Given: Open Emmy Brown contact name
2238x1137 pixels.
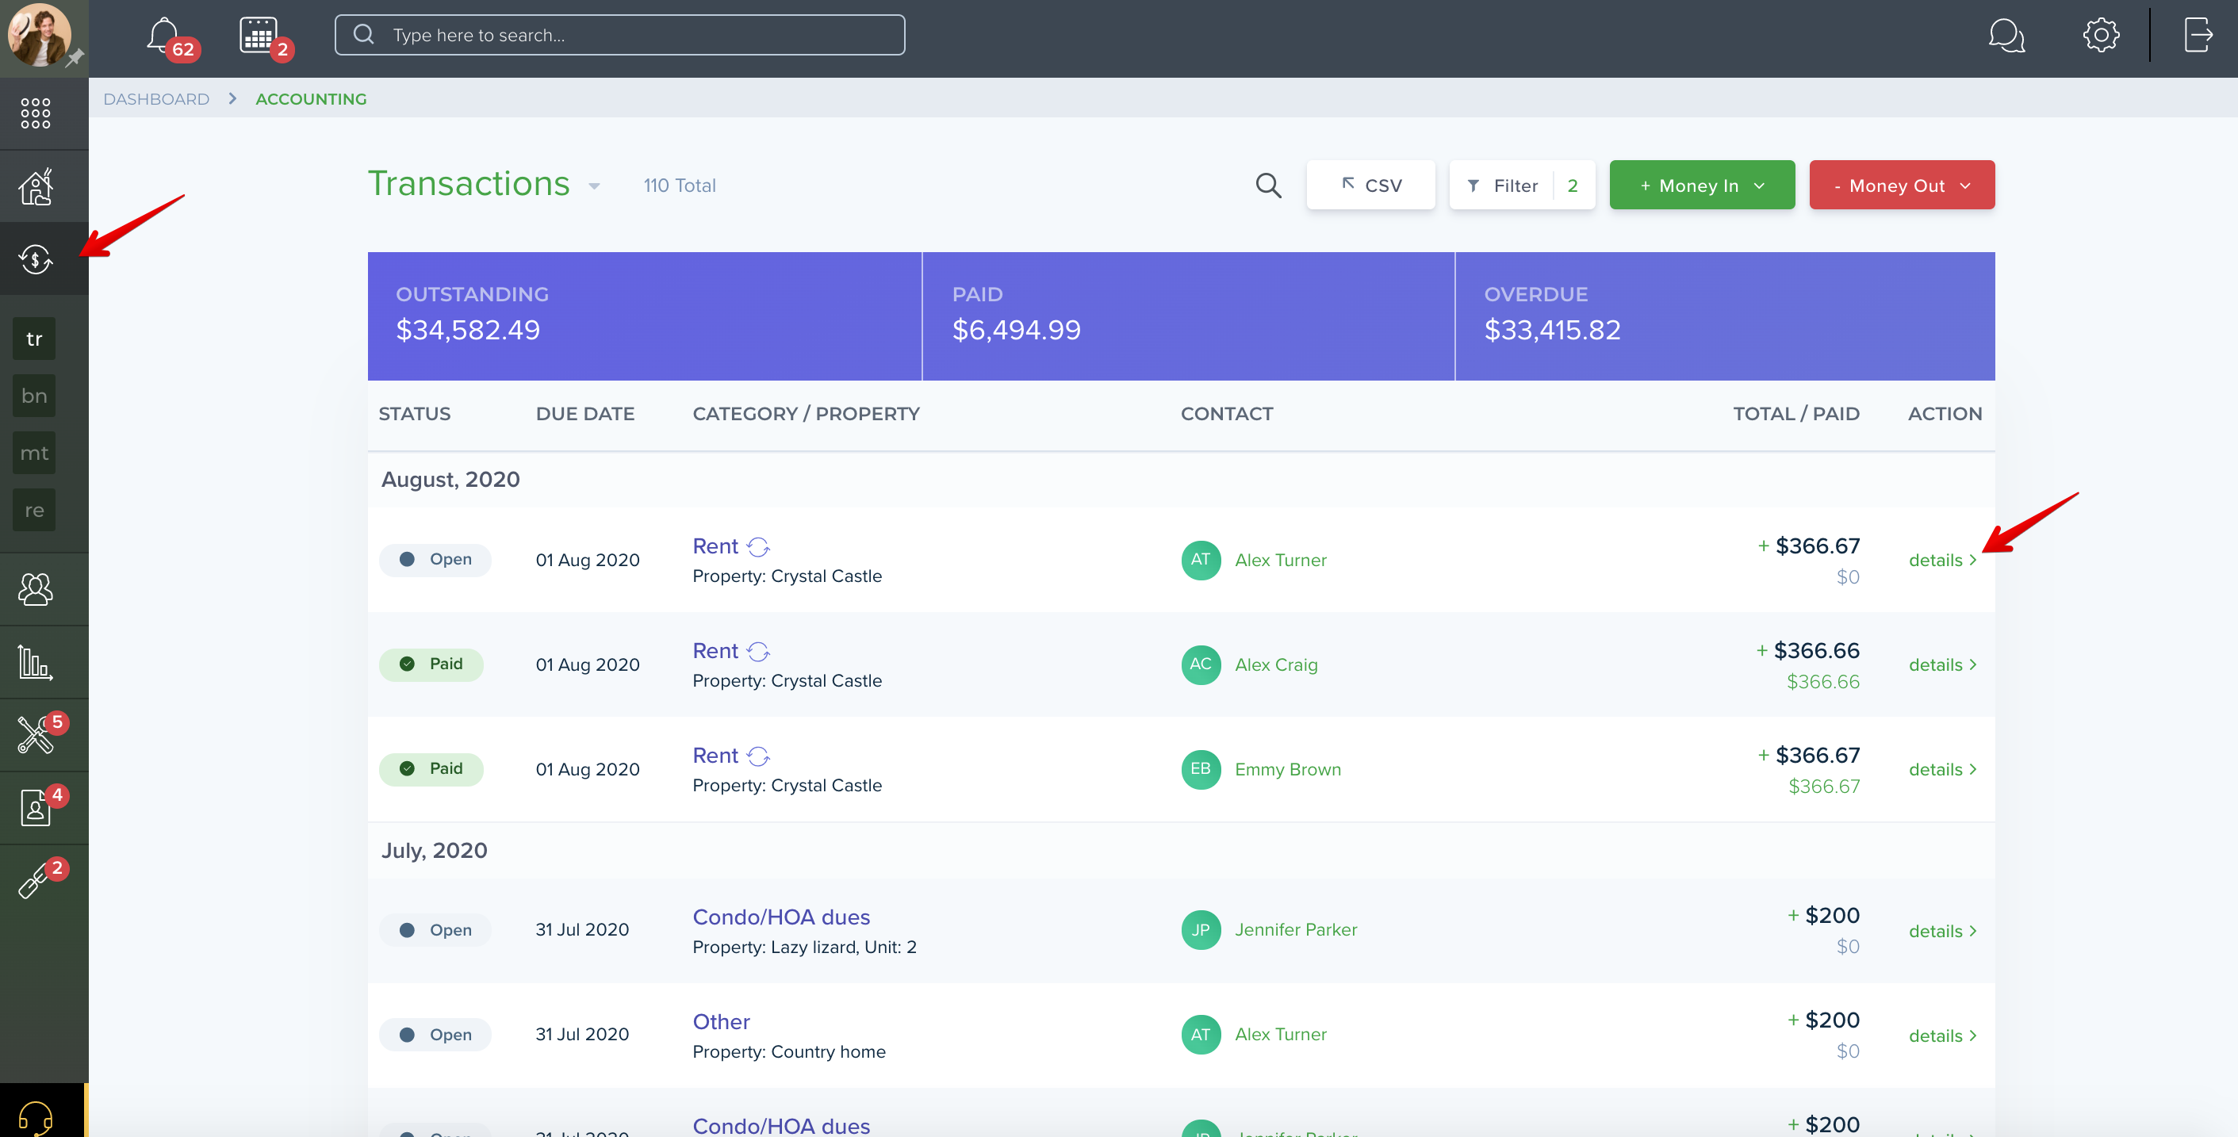Looking at the screenshot, I should pos(1288,770).
